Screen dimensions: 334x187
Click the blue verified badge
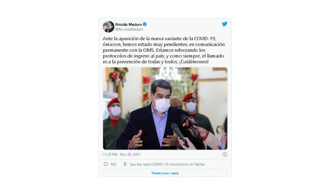click(145, 24)
